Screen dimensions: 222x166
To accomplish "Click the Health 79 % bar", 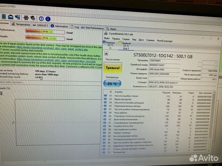I will (x=45, y=38).
